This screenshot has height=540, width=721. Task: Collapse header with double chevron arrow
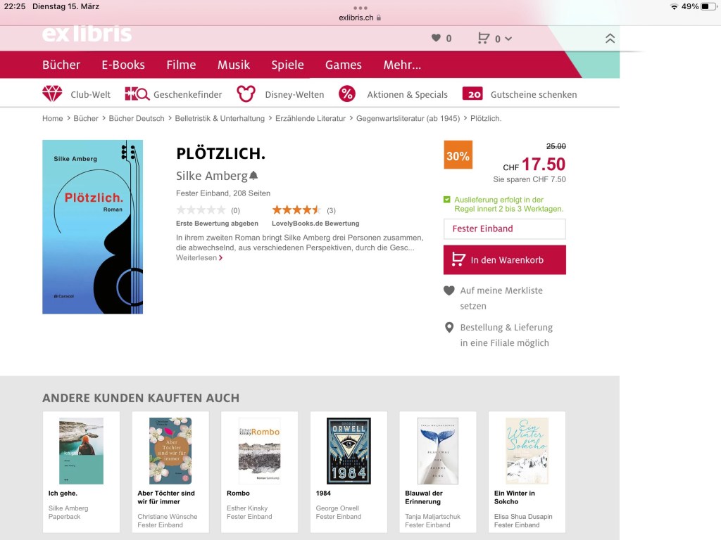[610, 39]
